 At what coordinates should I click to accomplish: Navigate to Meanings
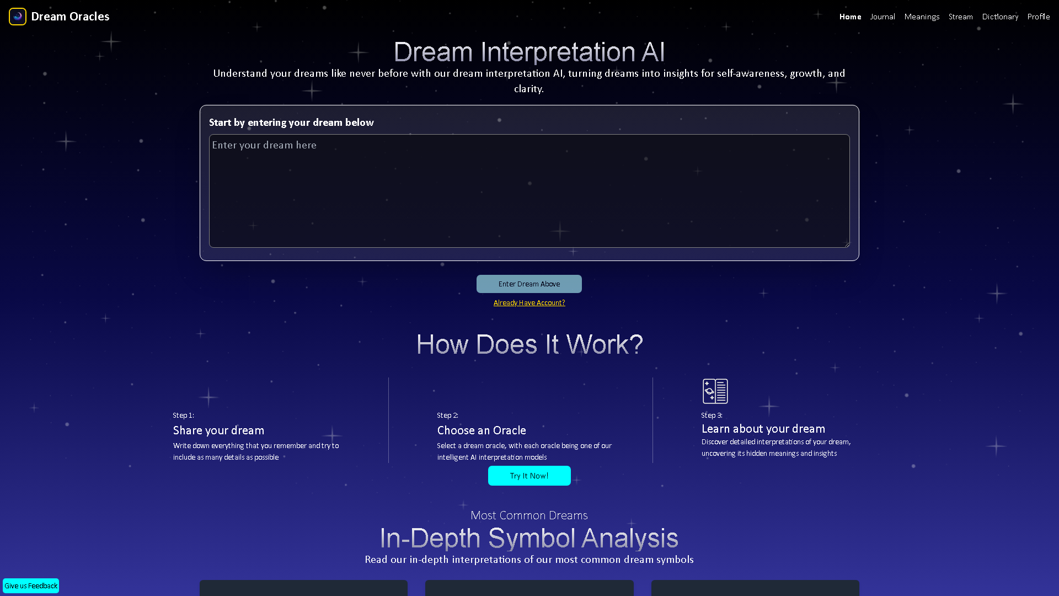click(x=922, y=17)
